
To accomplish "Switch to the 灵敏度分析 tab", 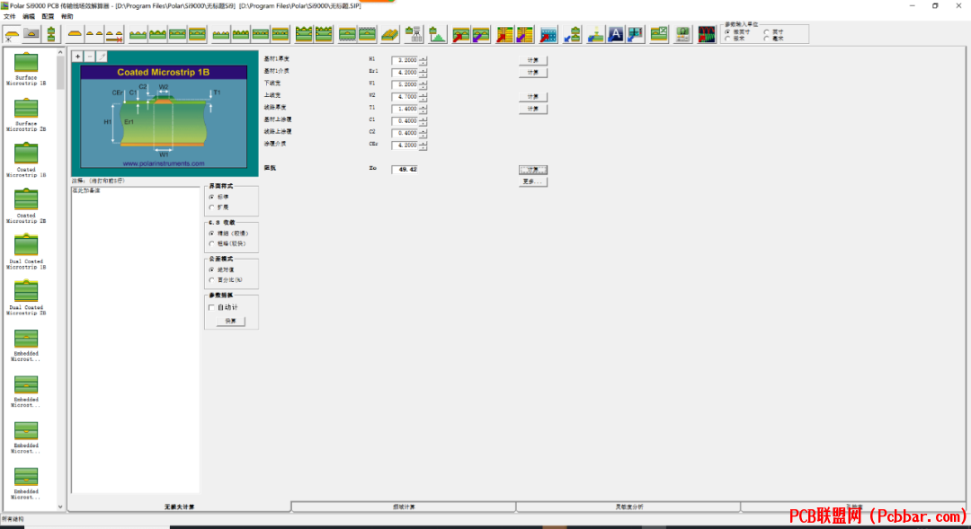I will 628,507.
